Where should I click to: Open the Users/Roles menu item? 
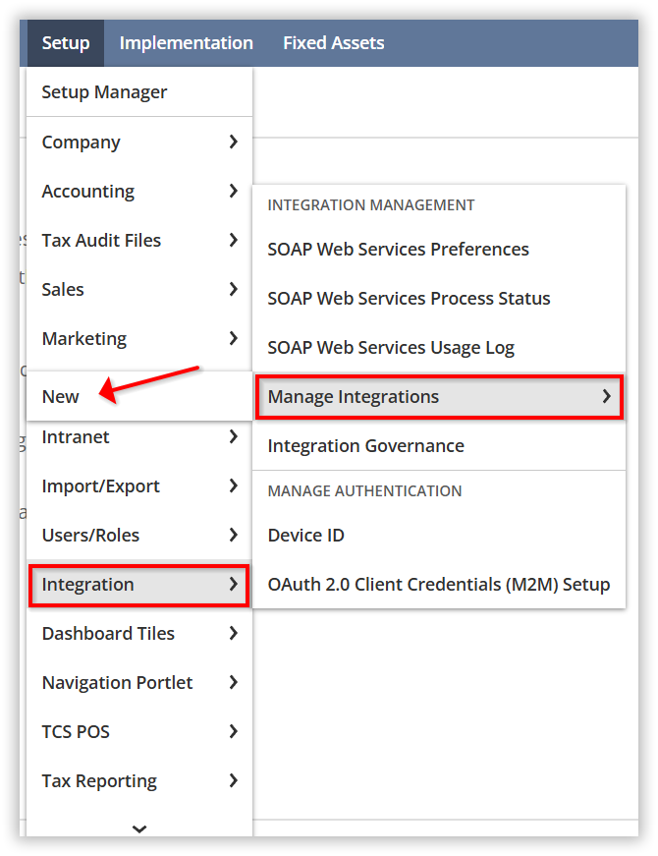[139, 535]
